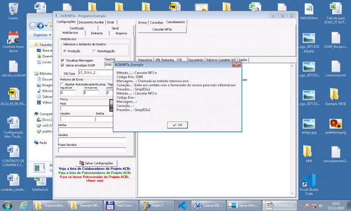This screenshot has height=211, width=351.
Task: Open Exemplo NFSE folder on desktop
Action: point(336,97)
